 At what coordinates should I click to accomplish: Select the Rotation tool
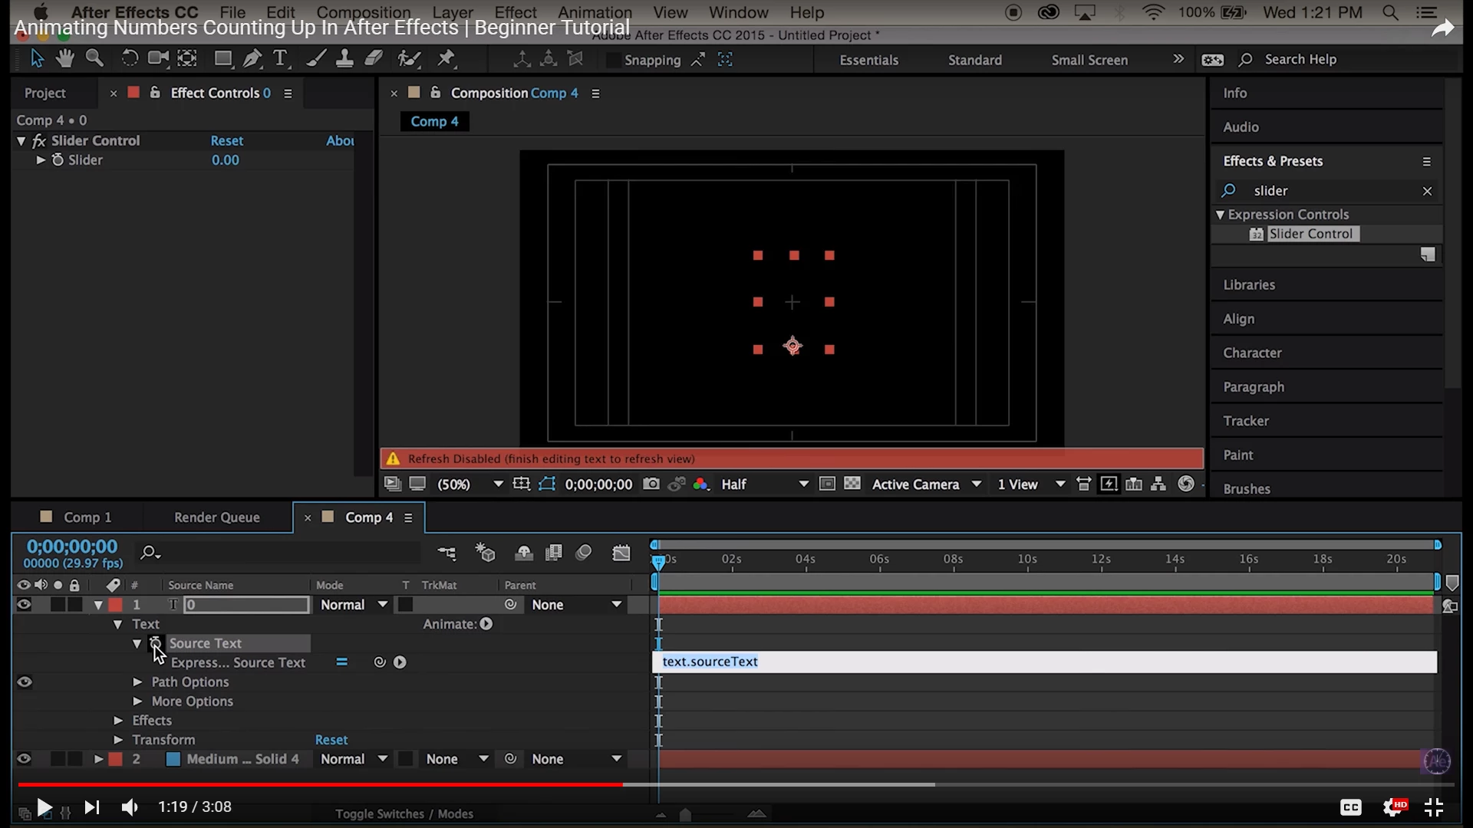tap(130, 59)
